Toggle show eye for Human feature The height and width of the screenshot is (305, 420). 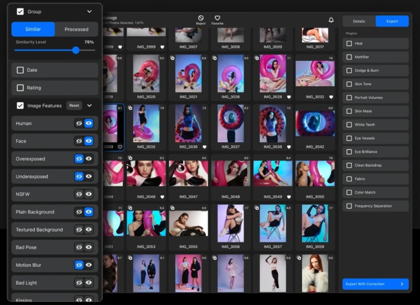click(x=89, y=124)
